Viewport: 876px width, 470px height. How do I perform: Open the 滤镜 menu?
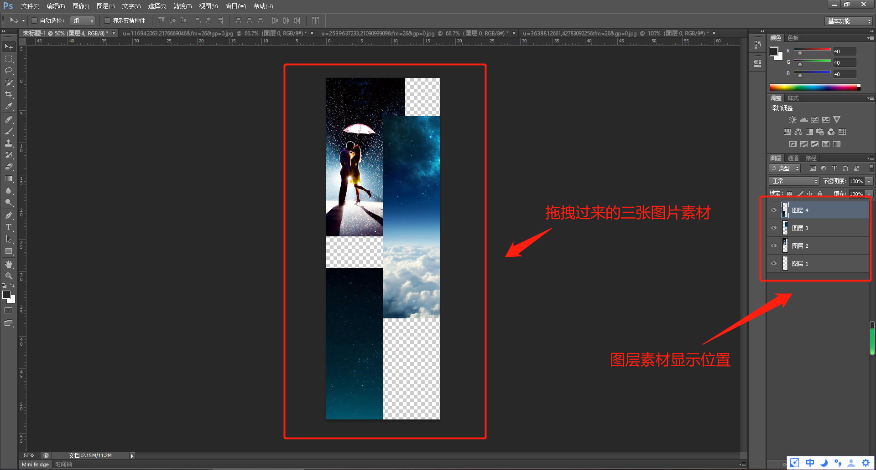182,6
